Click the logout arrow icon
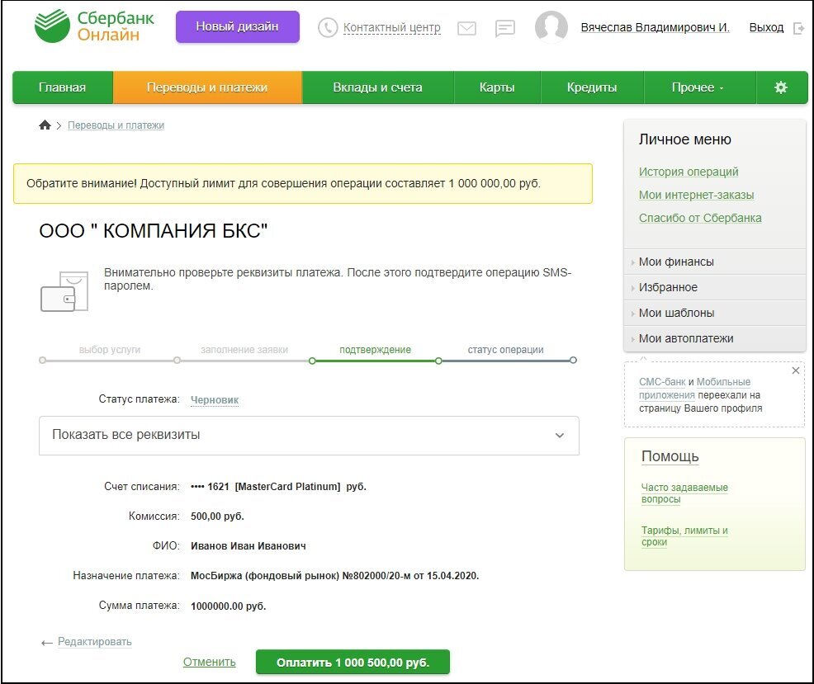The height and width of the screenshot is (684, 814). point(799,28)
